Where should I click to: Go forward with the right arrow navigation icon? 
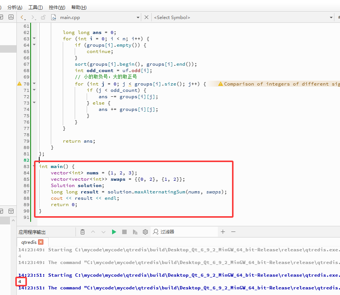point(33,17)
